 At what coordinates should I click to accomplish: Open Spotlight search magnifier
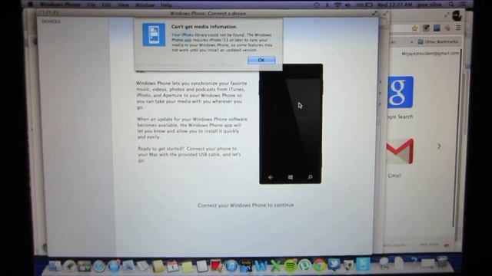[451, 5]
